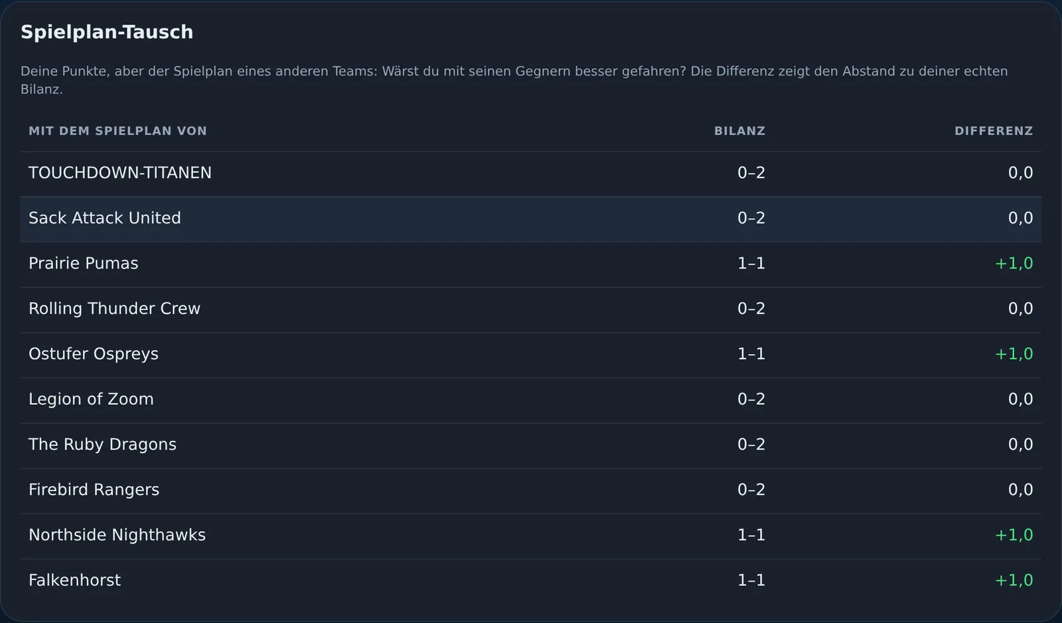Click the description paragraph starting 'Deine Punkte'
Screen dimensions: 1062x623
click(514, 80)
